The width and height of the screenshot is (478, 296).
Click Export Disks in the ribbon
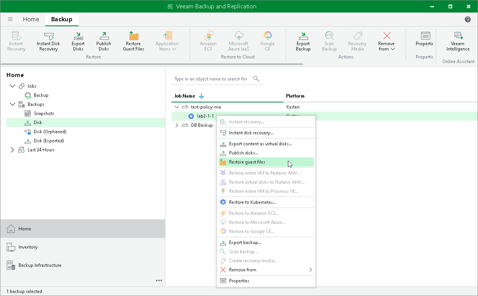pyautogui.click(x=78, y=41)
